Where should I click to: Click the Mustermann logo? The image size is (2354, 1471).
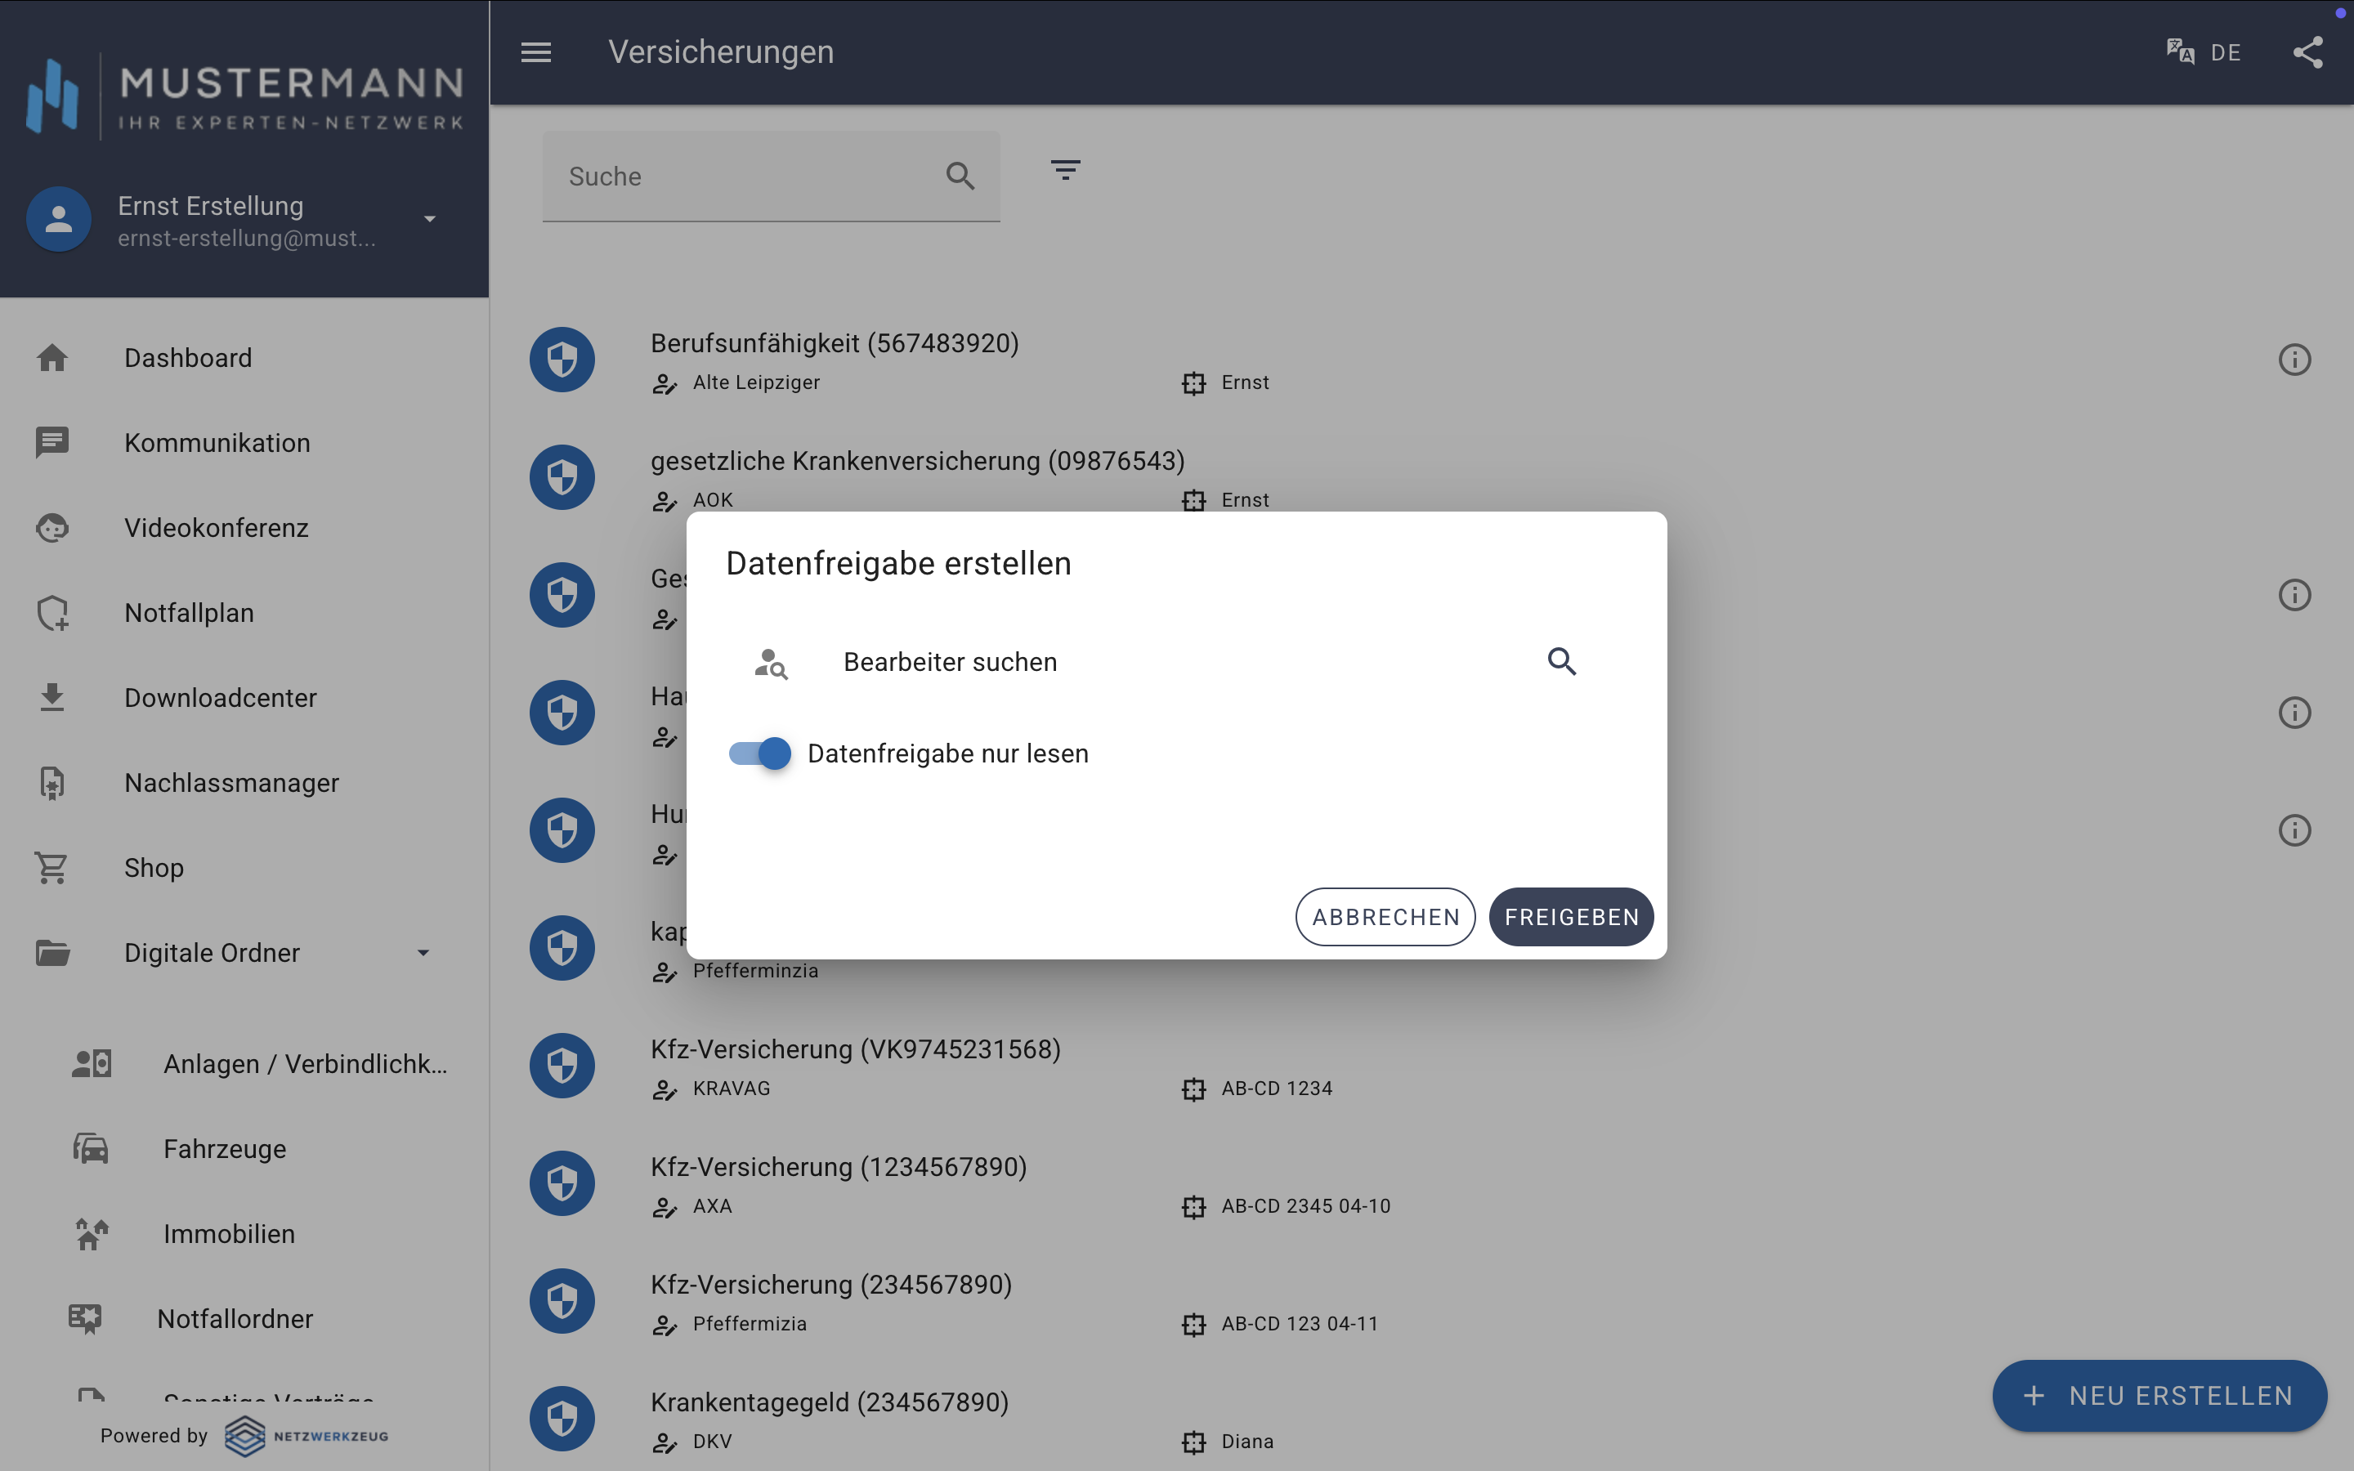(x=244, y=96)
